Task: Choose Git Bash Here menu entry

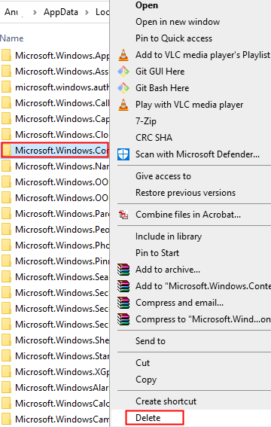Action: [x=162, y=88]
